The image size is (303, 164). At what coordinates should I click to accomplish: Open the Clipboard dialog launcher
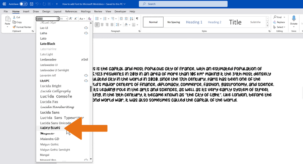click(33, 31)
